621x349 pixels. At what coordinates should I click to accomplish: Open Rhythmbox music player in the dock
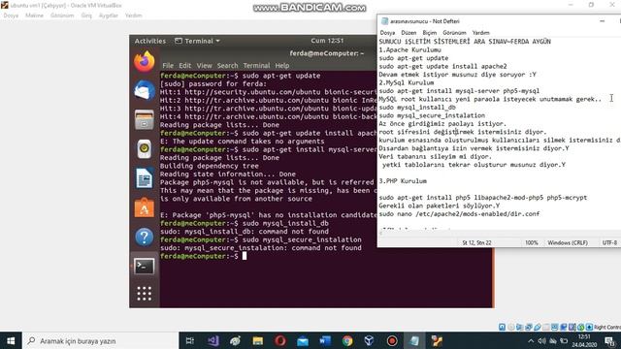(x=145, y=149)
